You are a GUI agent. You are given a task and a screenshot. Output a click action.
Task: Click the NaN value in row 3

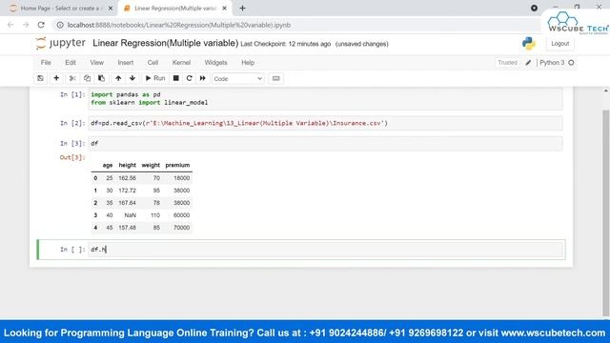click(130, 215)
